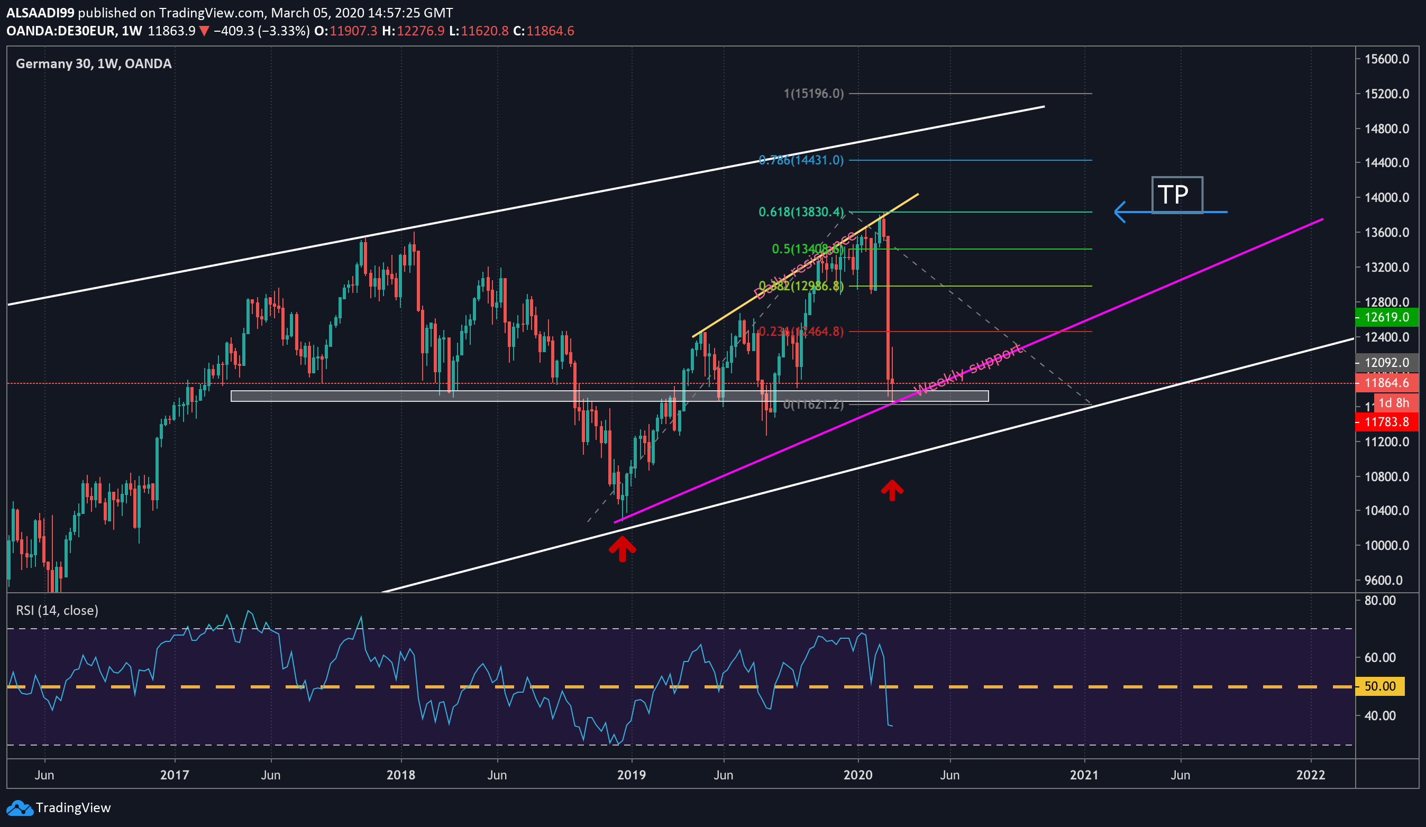Screen dimensions: 1426x827
Task: Click the Fib level label 0.5(13408.6)
Action: click(x=808, y=249)
